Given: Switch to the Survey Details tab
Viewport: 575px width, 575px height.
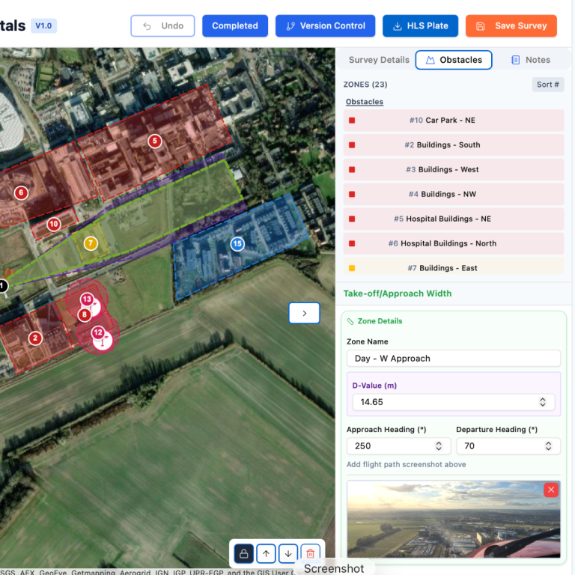Looking at the screenshot, I should pos(379,60).
